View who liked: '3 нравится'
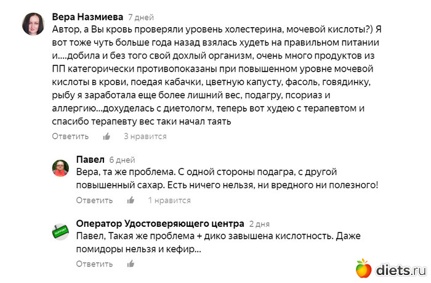Screen dimensions: 431x283 point(145,136)
